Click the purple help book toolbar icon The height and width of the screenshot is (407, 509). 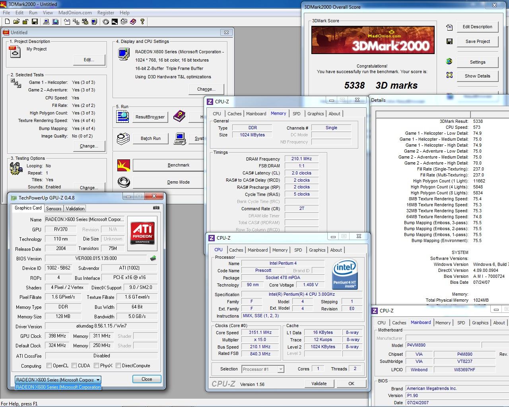pos(133,21)
